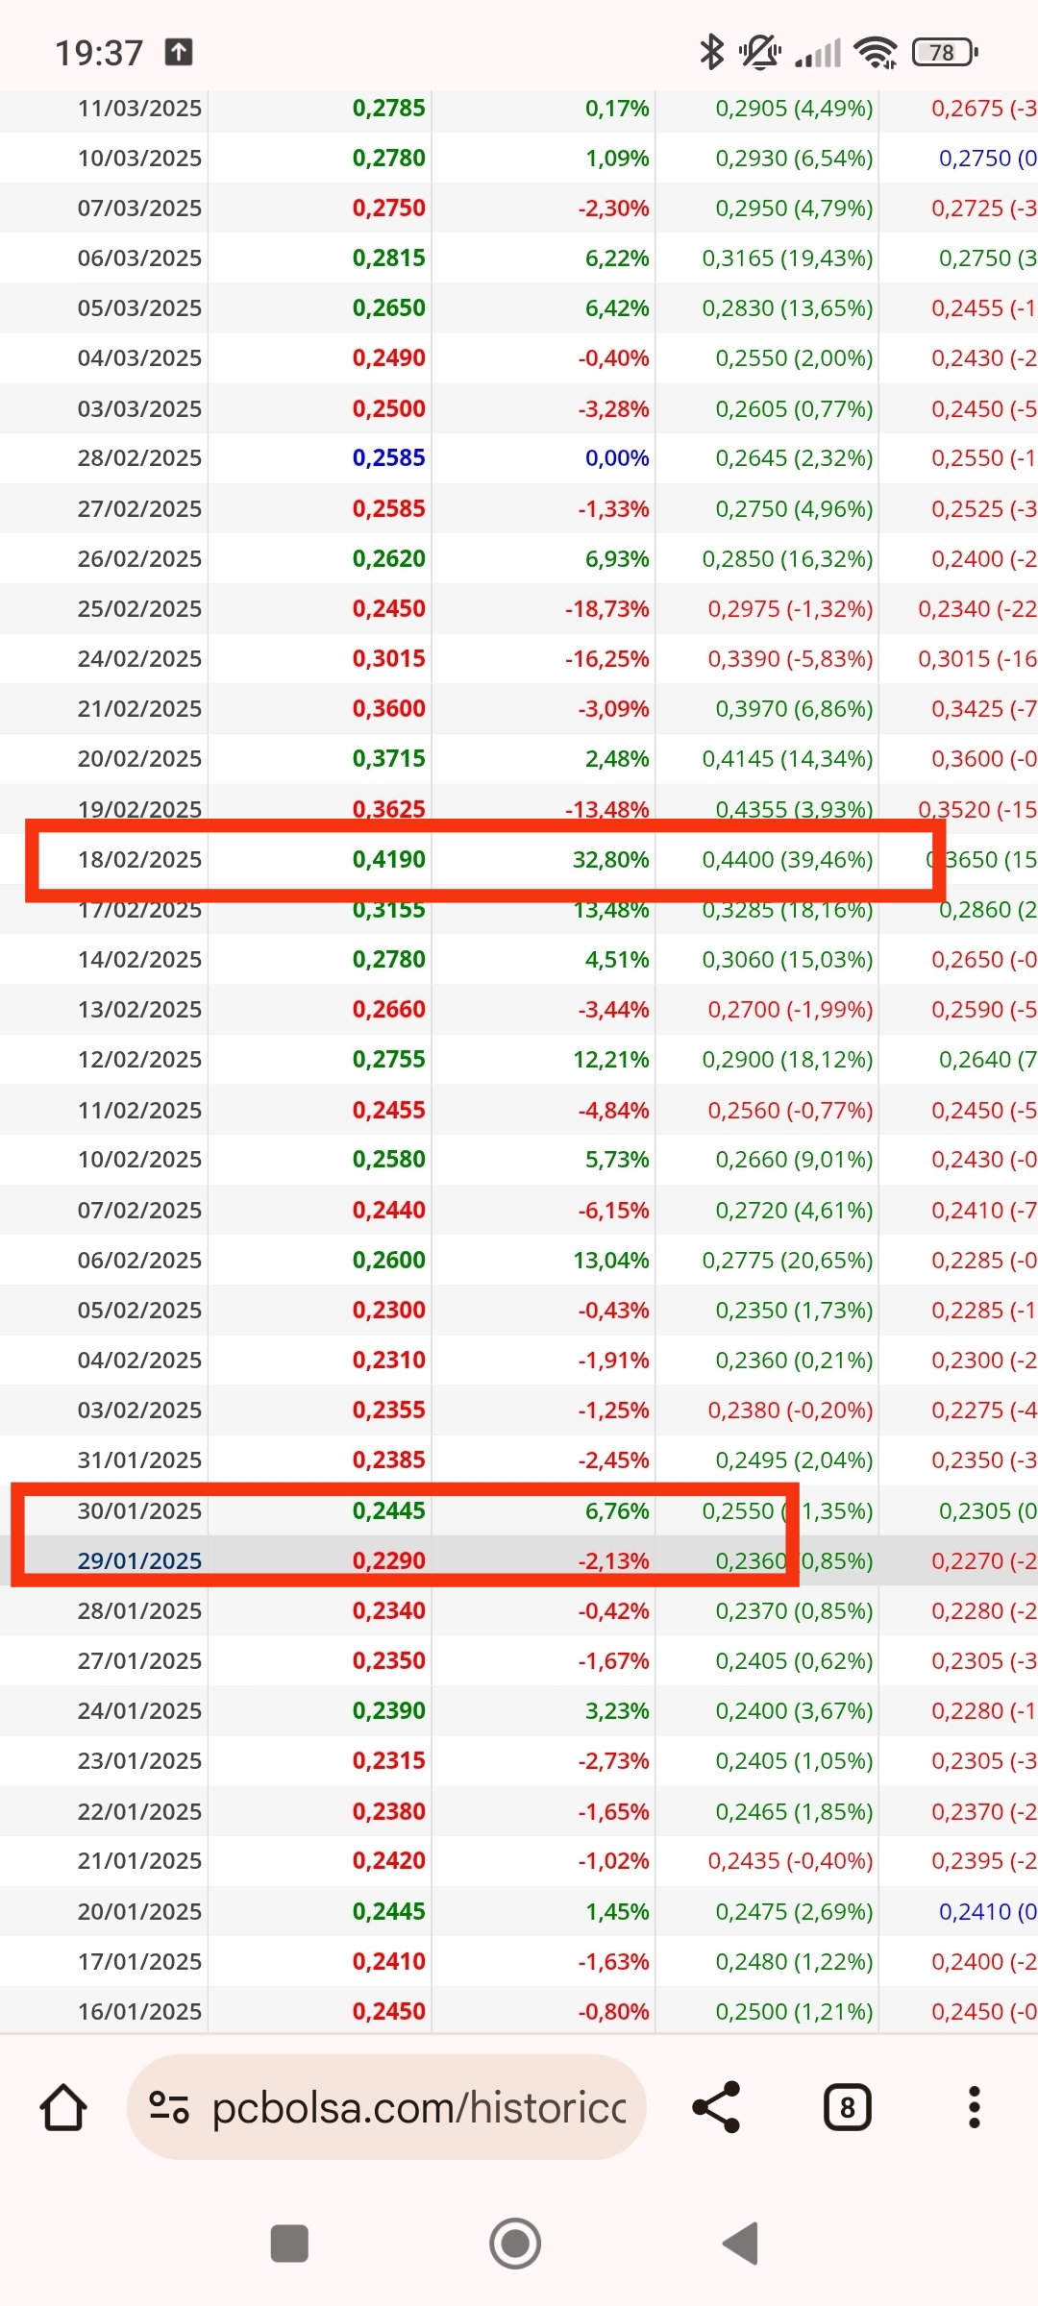Viewport: 1038px width, 2306px height.
Task: Select date cell 16/01/2025
Action: 139,2011
